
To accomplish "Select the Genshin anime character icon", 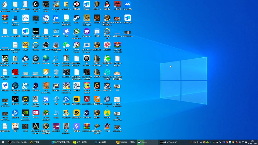I will (x=15, y=128).
